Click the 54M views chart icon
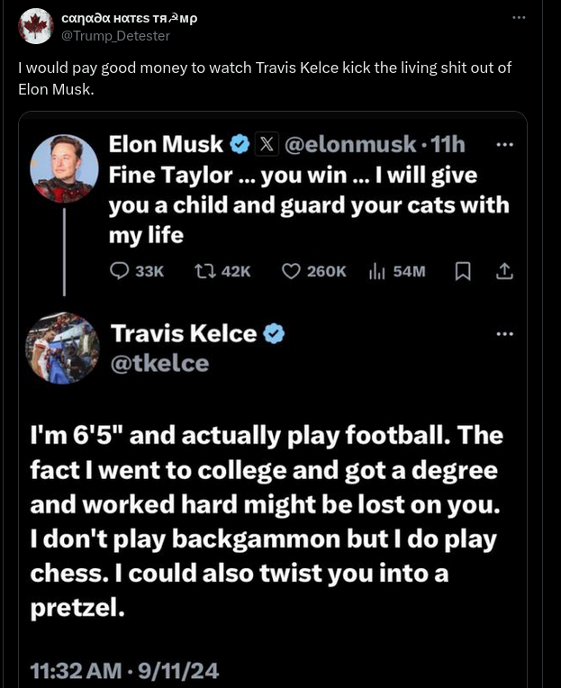The width and height of the screenshot is (561, 688). point(377,271)
